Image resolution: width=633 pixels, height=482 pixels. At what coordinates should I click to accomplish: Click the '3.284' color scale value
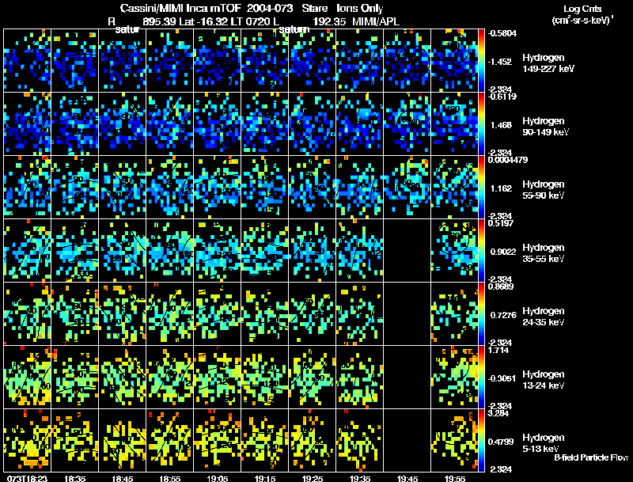click(498, 413)
